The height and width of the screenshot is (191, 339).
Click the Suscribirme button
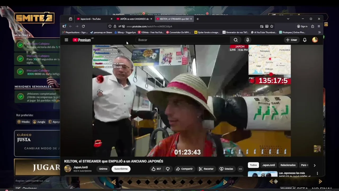pos(121,169)
